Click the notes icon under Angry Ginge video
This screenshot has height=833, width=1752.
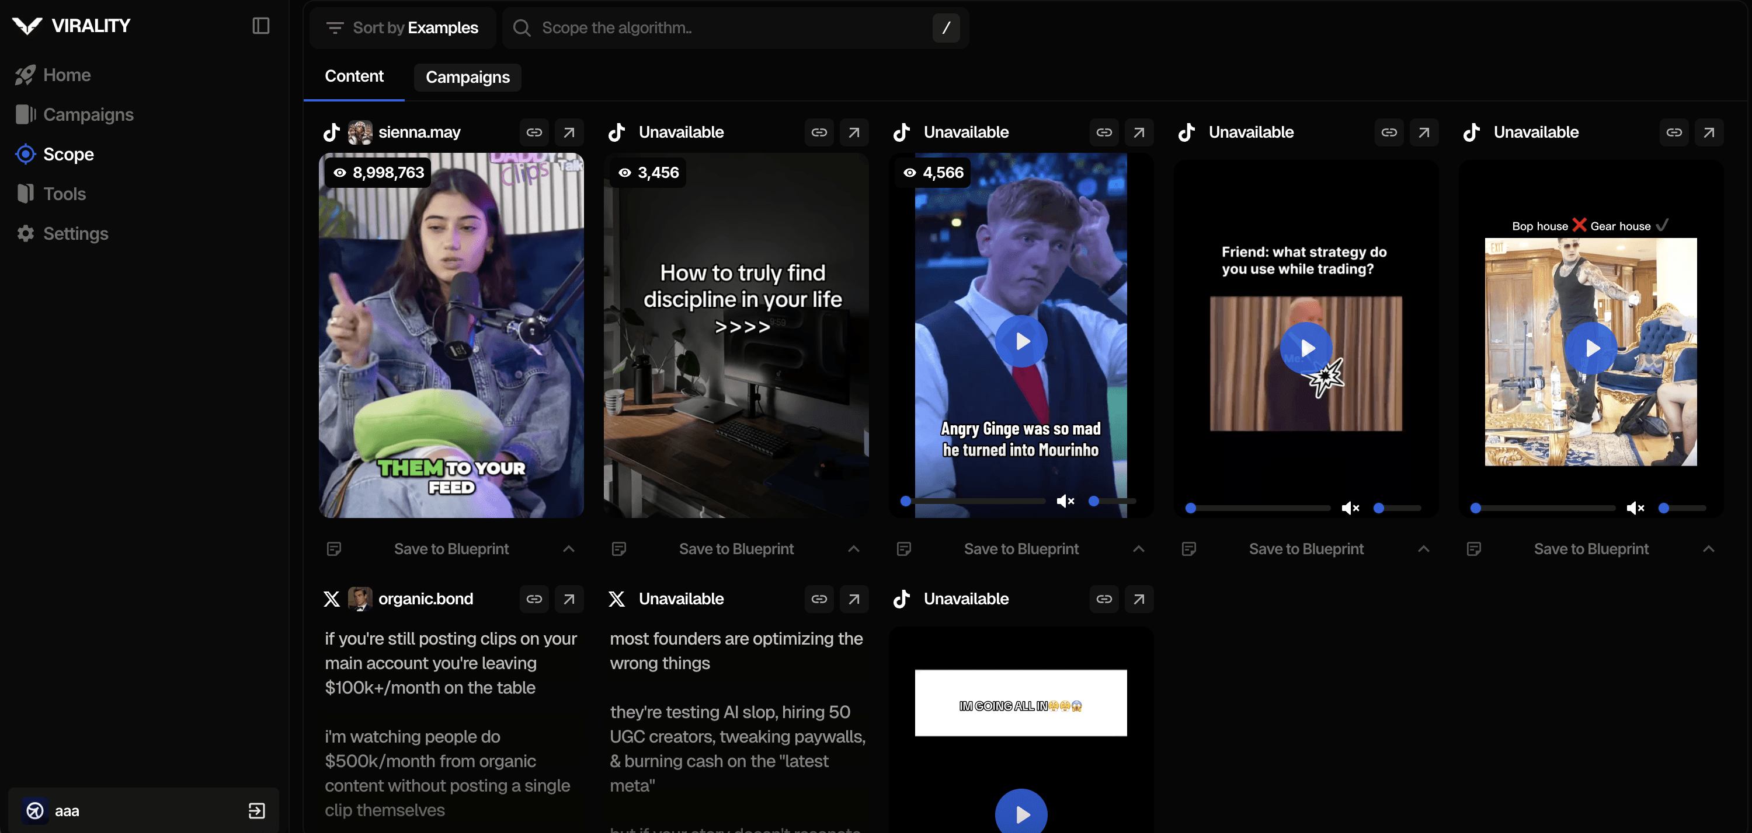(903, 548)
